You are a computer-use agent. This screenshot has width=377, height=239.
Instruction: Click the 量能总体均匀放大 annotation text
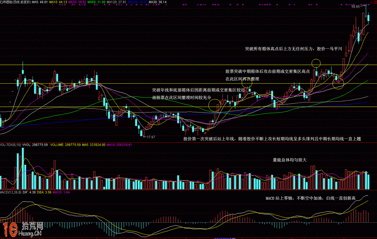click(290, 160)
